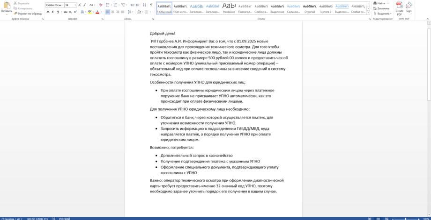431x220 pixels.
Task: Apply the 'Название' style from gallery
Action: (229, 8)
